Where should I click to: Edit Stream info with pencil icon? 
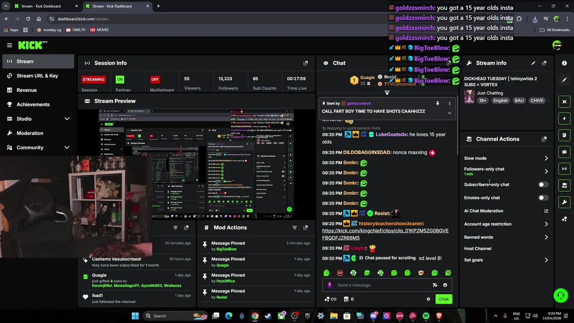(533, 63)
